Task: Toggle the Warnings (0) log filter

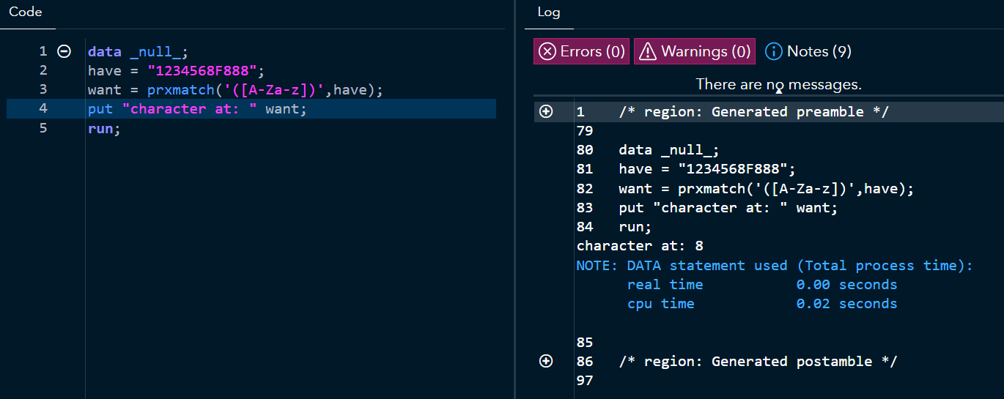Action: [694, 51]
